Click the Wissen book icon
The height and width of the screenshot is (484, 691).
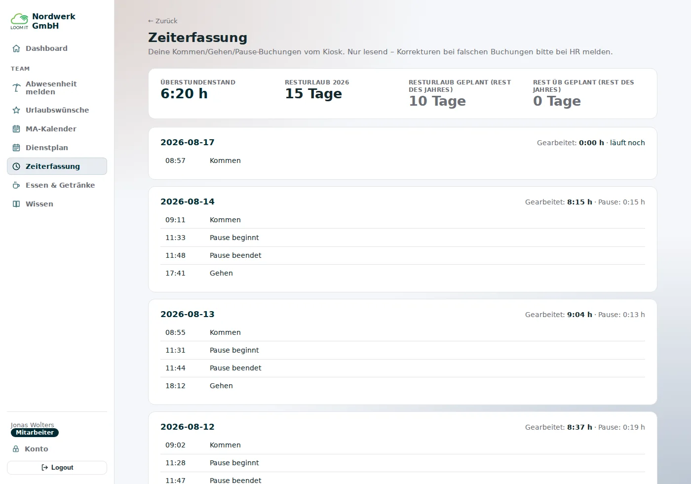[x=16, y=204]
